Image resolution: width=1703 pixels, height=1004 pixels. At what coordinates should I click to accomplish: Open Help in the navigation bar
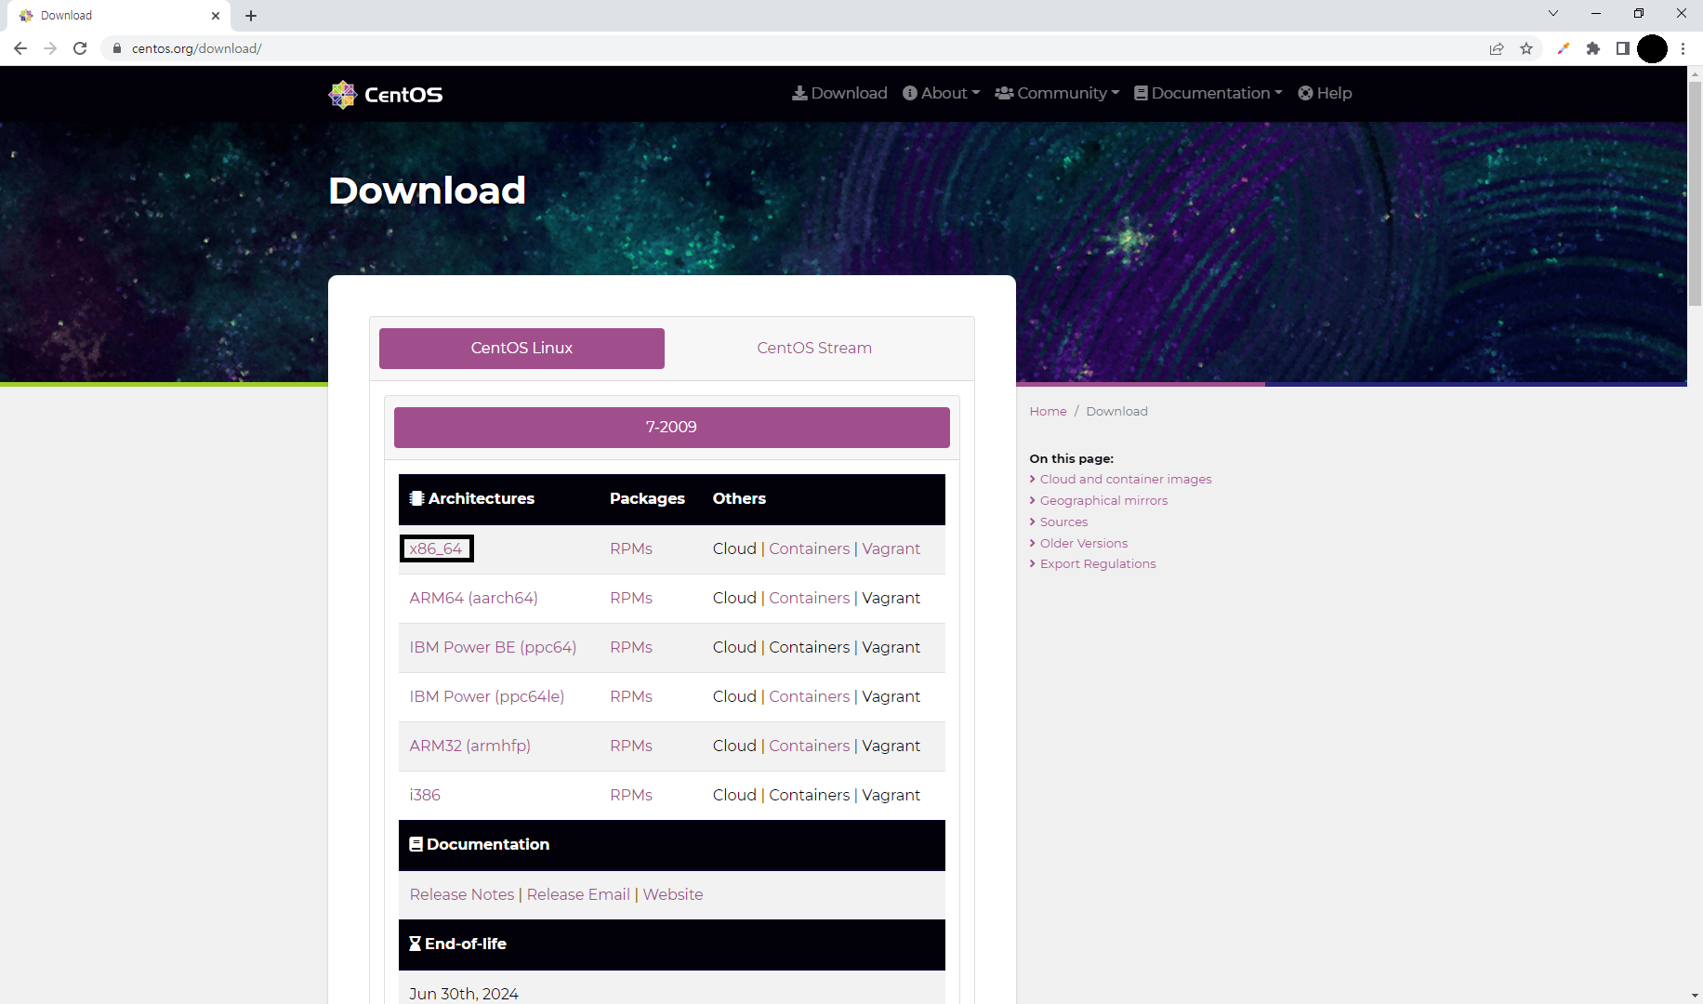click(1325, 93)
